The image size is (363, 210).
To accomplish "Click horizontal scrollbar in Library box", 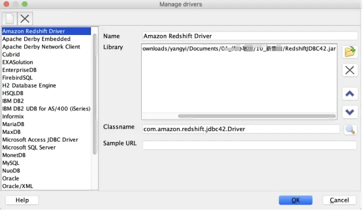I will click(x=257, y=116).
